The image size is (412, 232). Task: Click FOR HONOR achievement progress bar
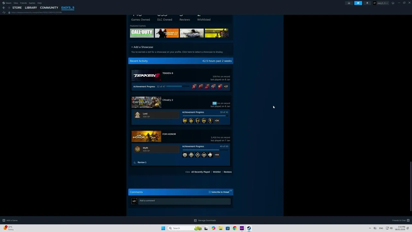click(205, 150)
